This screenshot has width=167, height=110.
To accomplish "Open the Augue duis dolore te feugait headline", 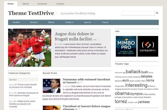I will 74,36.
